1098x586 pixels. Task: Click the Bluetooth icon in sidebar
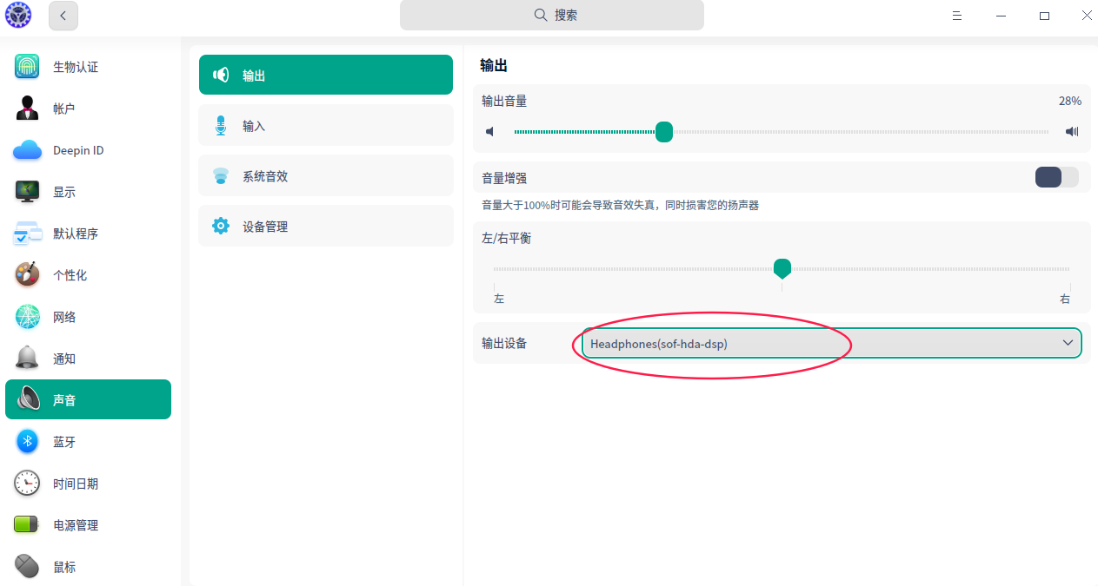point(27,442)
